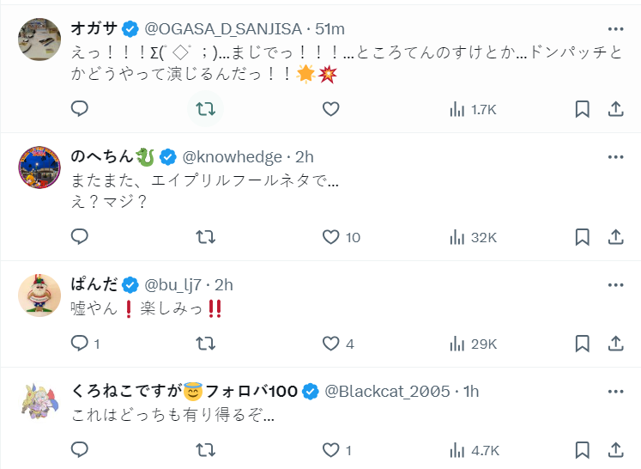Like オガサ's tweet

click(x=331, y=109)
